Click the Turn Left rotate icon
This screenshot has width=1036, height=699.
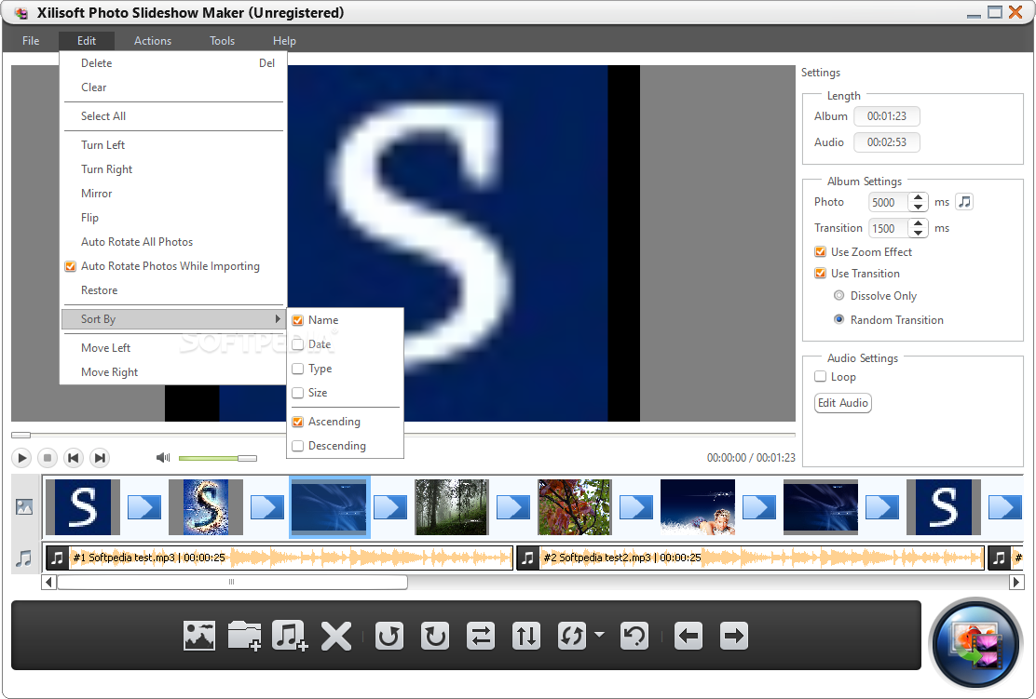pyautogui.click(x=389, y=637)
